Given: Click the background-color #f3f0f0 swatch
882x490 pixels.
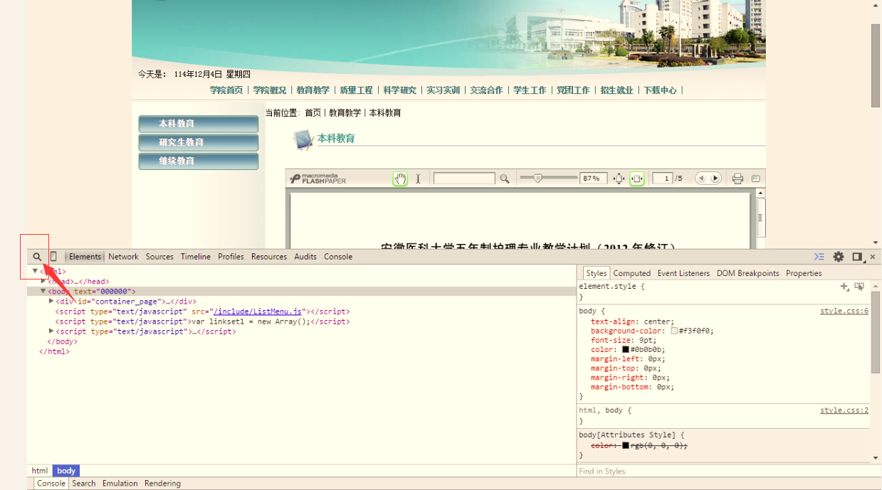Looking at the screenshot, I should pos(674,331).
